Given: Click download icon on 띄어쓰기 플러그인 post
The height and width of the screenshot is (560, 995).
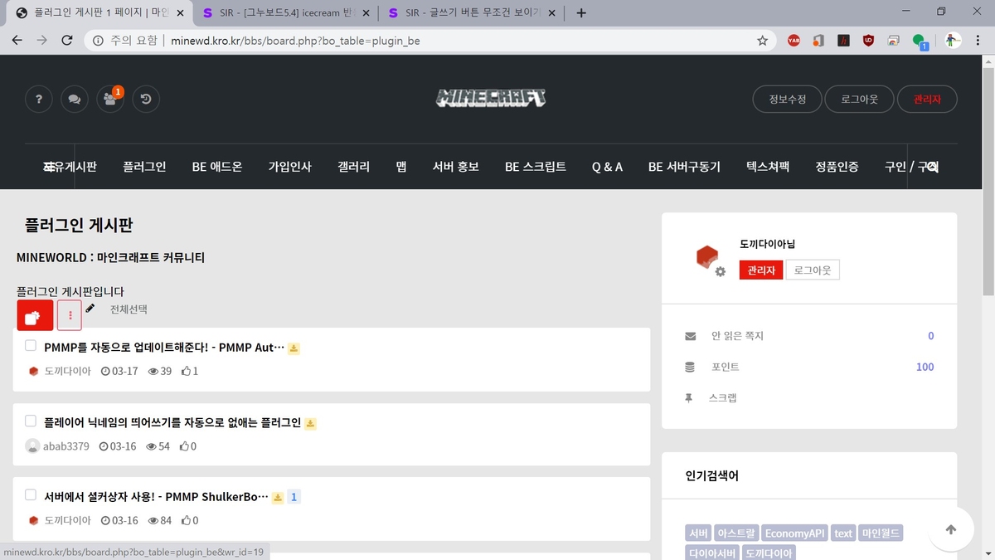Looking at the screenshot, I should pyautogui.click(x=310, y=424).
